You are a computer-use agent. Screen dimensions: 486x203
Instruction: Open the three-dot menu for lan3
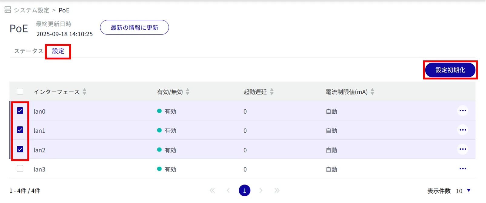pos(462,169)
